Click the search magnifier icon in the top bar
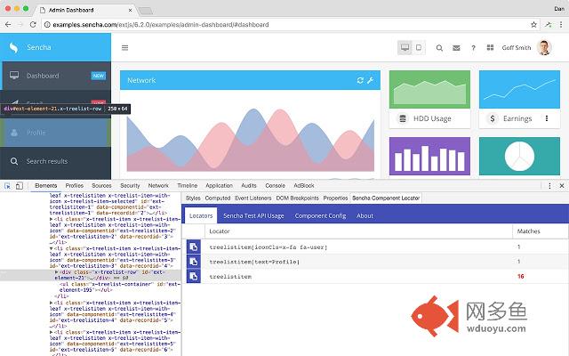Screen dimensions: 569x356 pos(439,48)
